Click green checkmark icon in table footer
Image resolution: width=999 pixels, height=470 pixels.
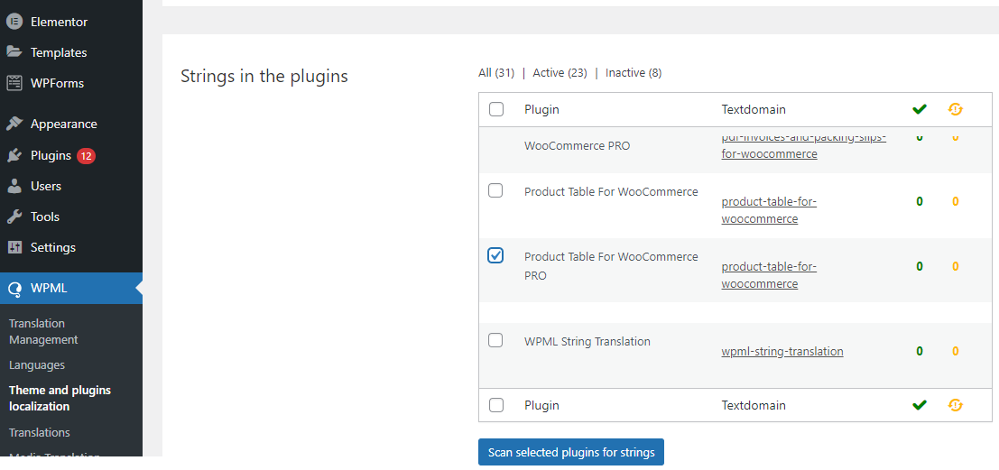tap(919, 405)
